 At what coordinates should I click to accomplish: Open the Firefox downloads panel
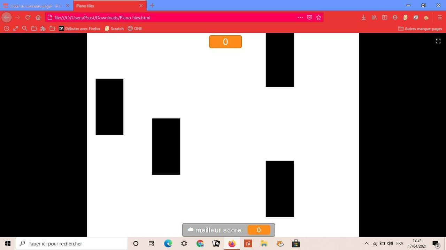point(363,17)
